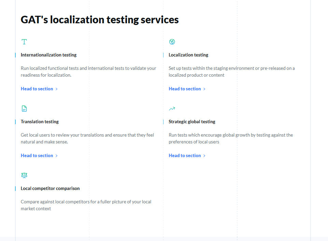
Task: Select the Local competitor comparison title
Action: pos(50,188)
